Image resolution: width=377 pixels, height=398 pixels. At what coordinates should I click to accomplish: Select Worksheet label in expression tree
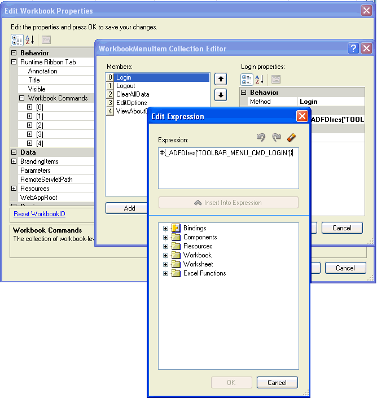tap(198, 264)
